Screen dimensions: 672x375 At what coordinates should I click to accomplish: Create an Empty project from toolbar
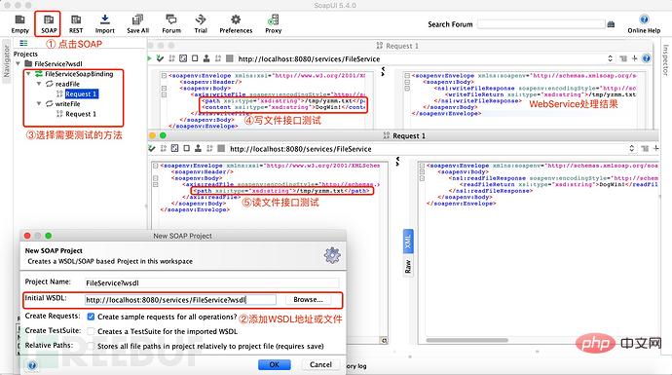click(19, 24)
